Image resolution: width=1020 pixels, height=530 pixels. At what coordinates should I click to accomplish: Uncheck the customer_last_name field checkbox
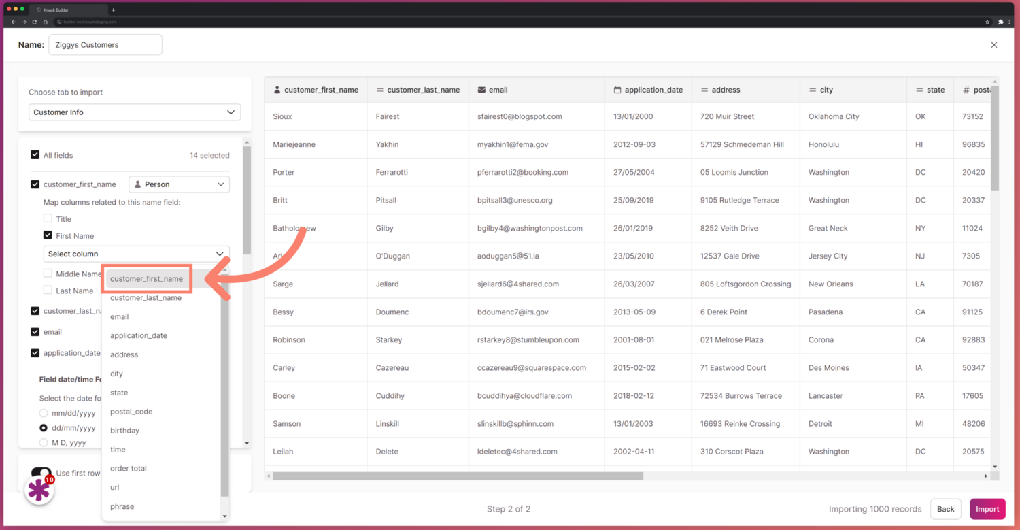coord(35,311)
